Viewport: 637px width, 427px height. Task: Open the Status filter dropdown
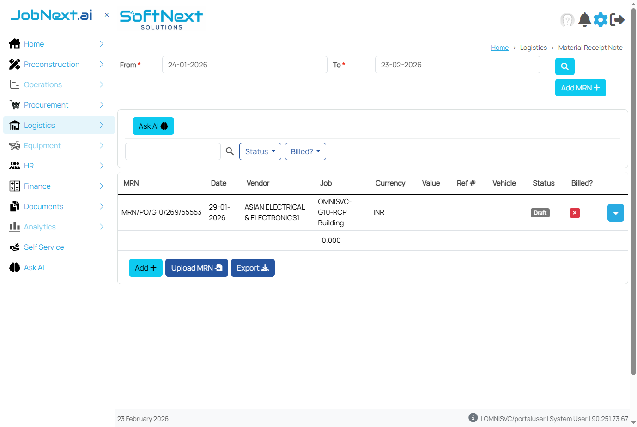[x=260, y=151]
